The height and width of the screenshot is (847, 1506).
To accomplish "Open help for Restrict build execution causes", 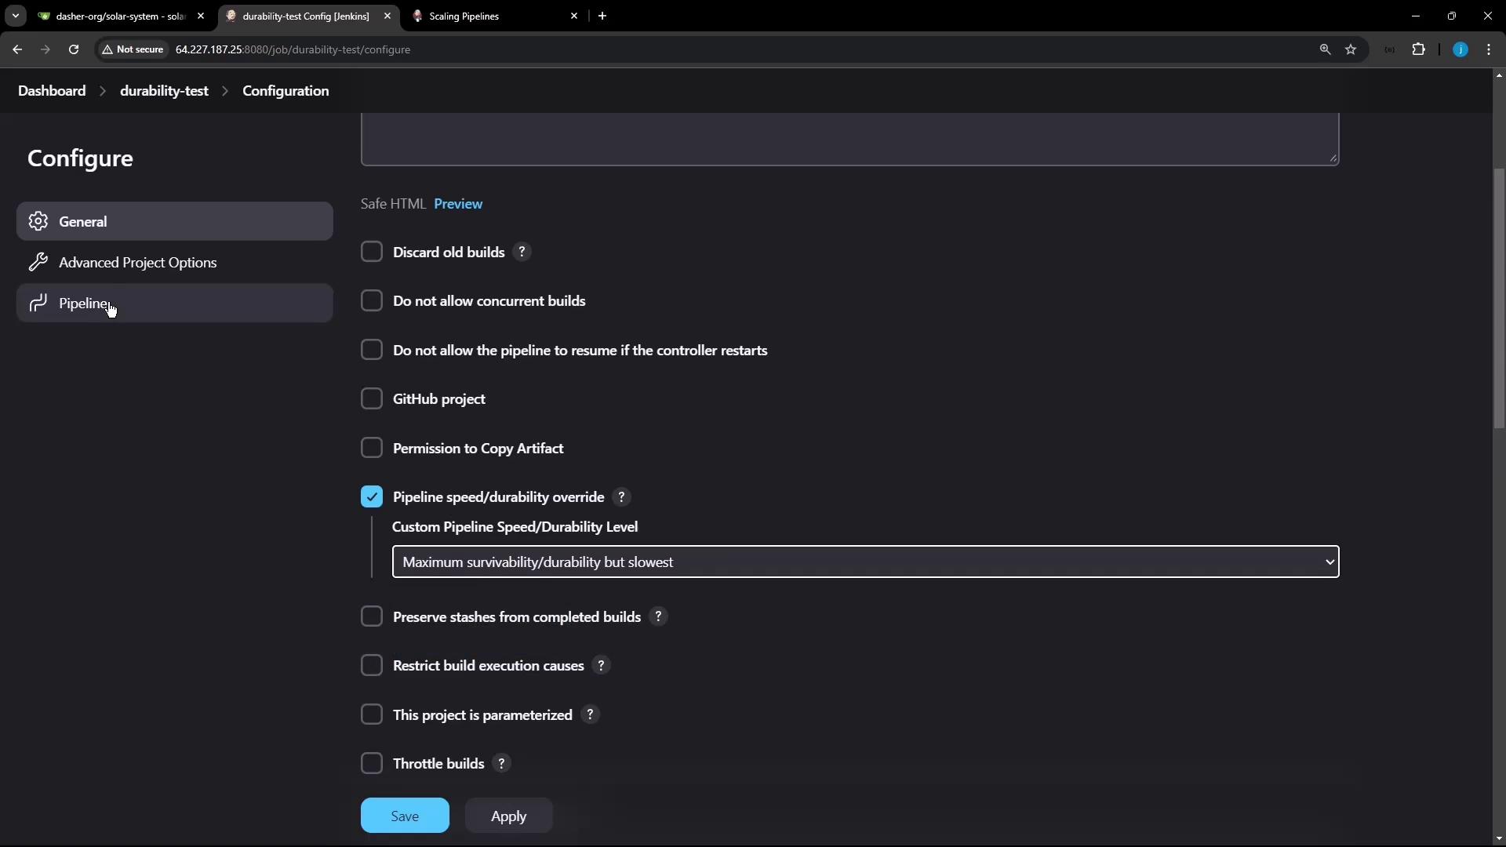I will pos(601,665).
